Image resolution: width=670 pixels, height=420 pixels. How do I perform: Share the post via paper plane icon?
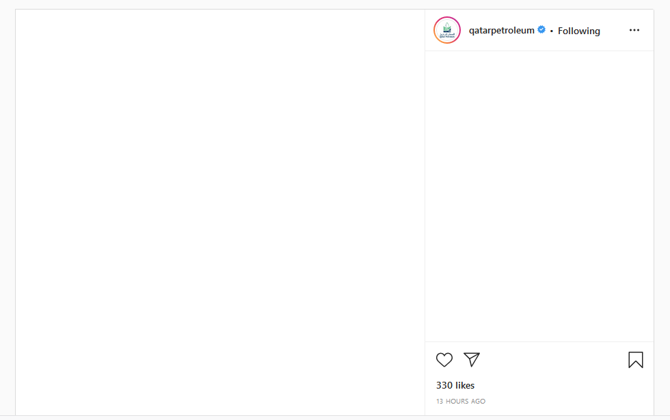click(x=472, y=359)
